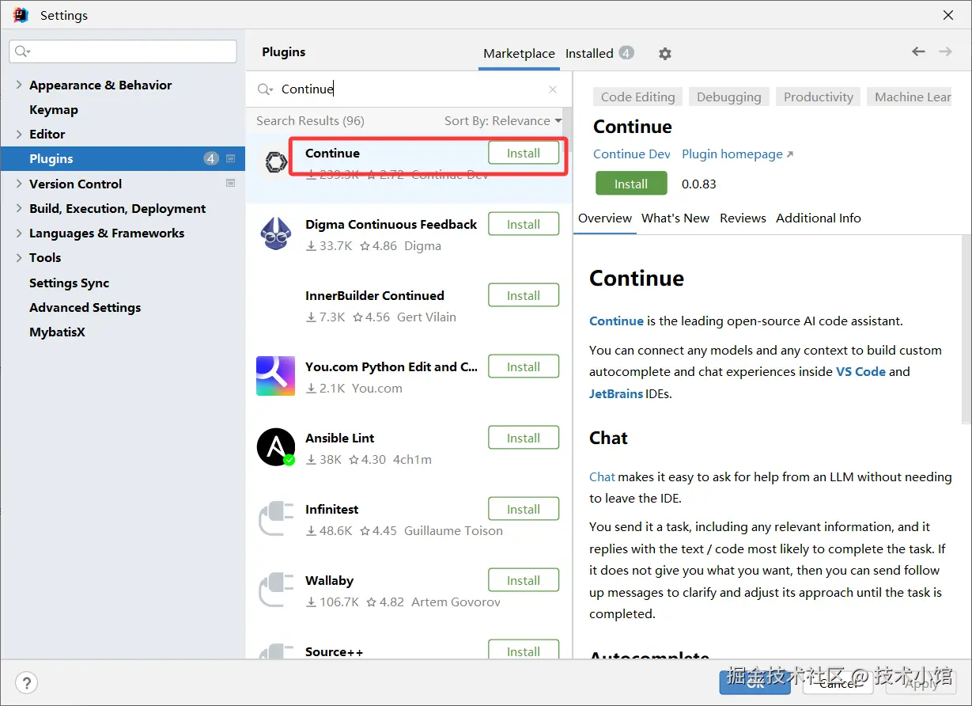Image resolution: width=972 pixels, height=706 pixels.
Task: Install the Ansible Lint plugin
Action: click(x=524, y=438)
